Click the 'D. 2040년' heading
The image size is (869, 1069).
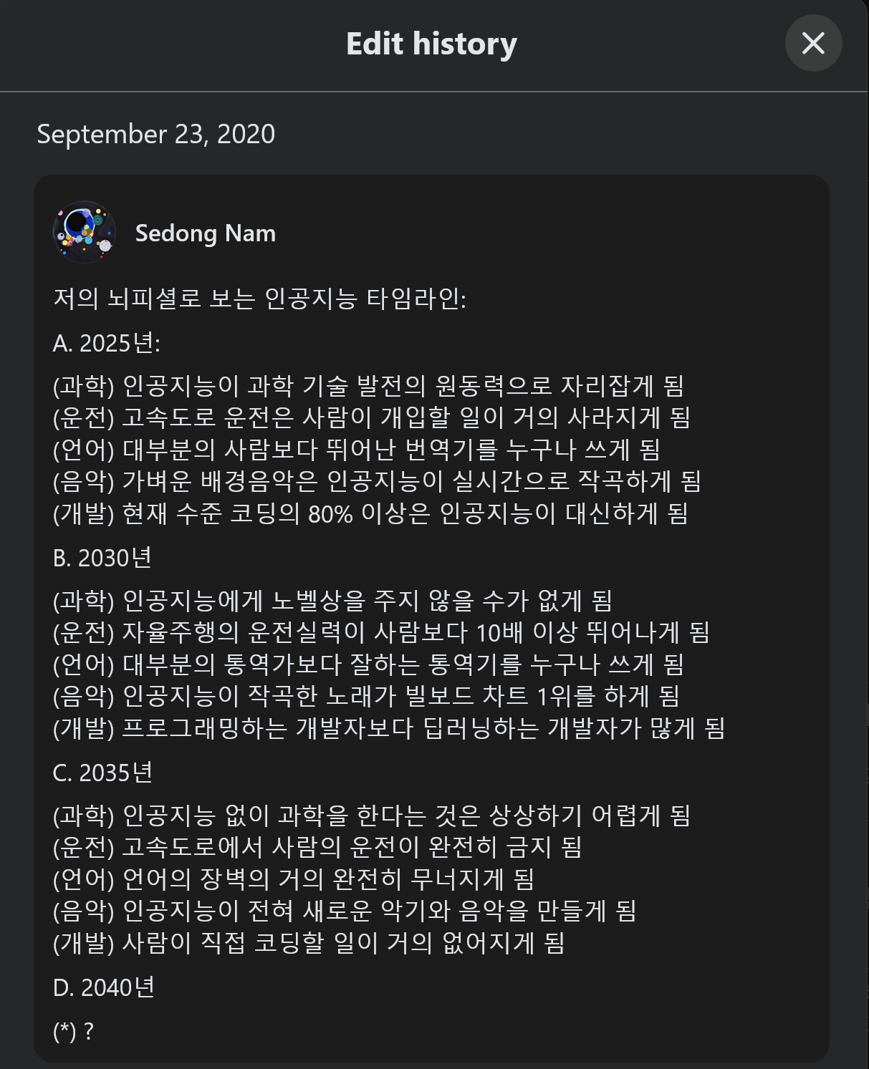(103, 987)
